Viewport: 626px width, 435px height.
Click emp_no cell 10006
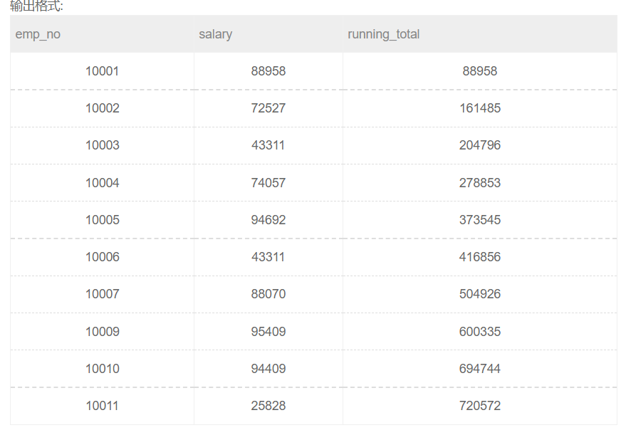(103, 257)
